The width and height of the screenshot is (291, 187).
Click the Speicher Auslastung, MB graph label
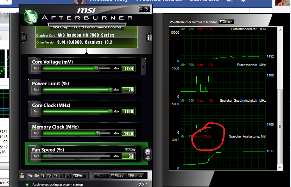[x=247, y=136]
